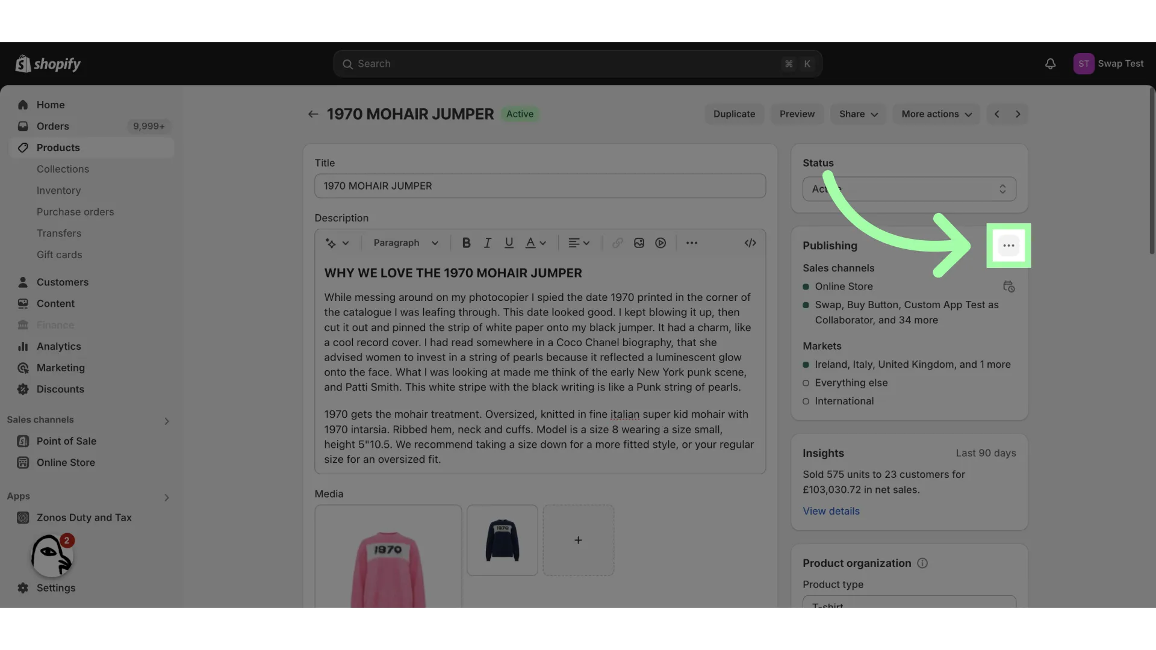Open the More actions dropdown
The width and height of the screenshot is (1156, 650).
pyautogui.click(x=936, y=114)
